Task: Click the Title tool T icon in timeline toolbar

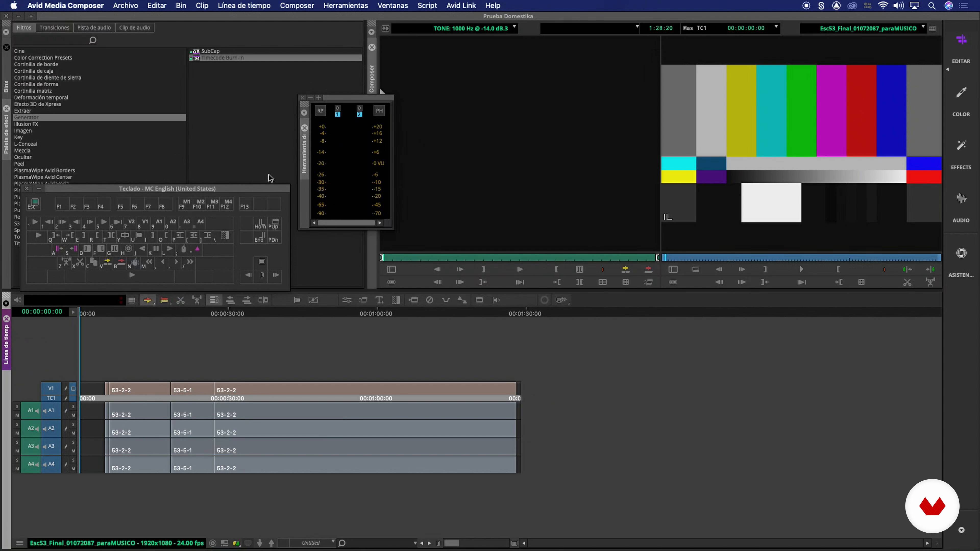Action: click(x=379, y=300)
